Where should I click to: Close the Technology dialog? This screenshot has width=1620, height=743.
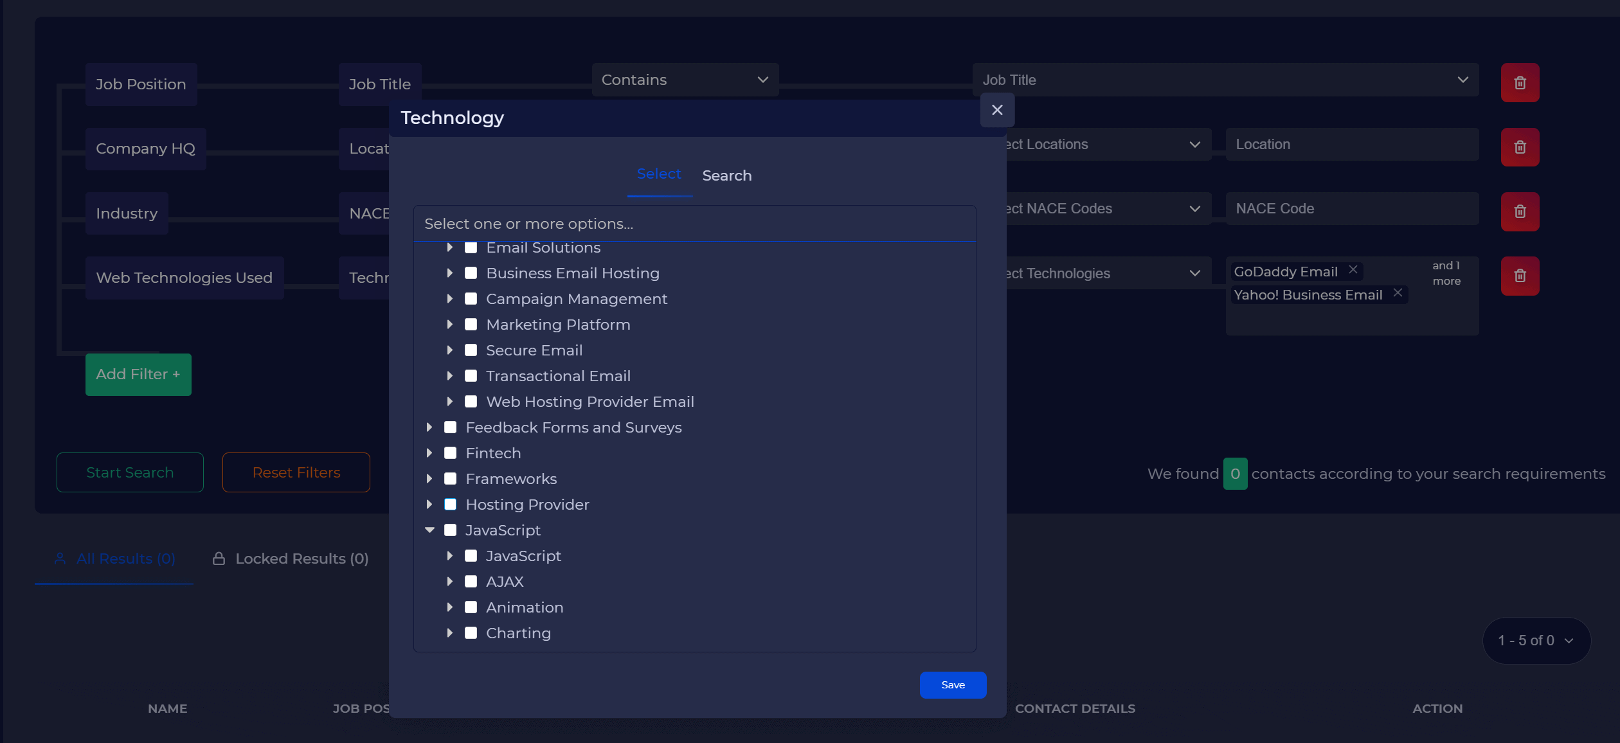(x=997, y=111)
